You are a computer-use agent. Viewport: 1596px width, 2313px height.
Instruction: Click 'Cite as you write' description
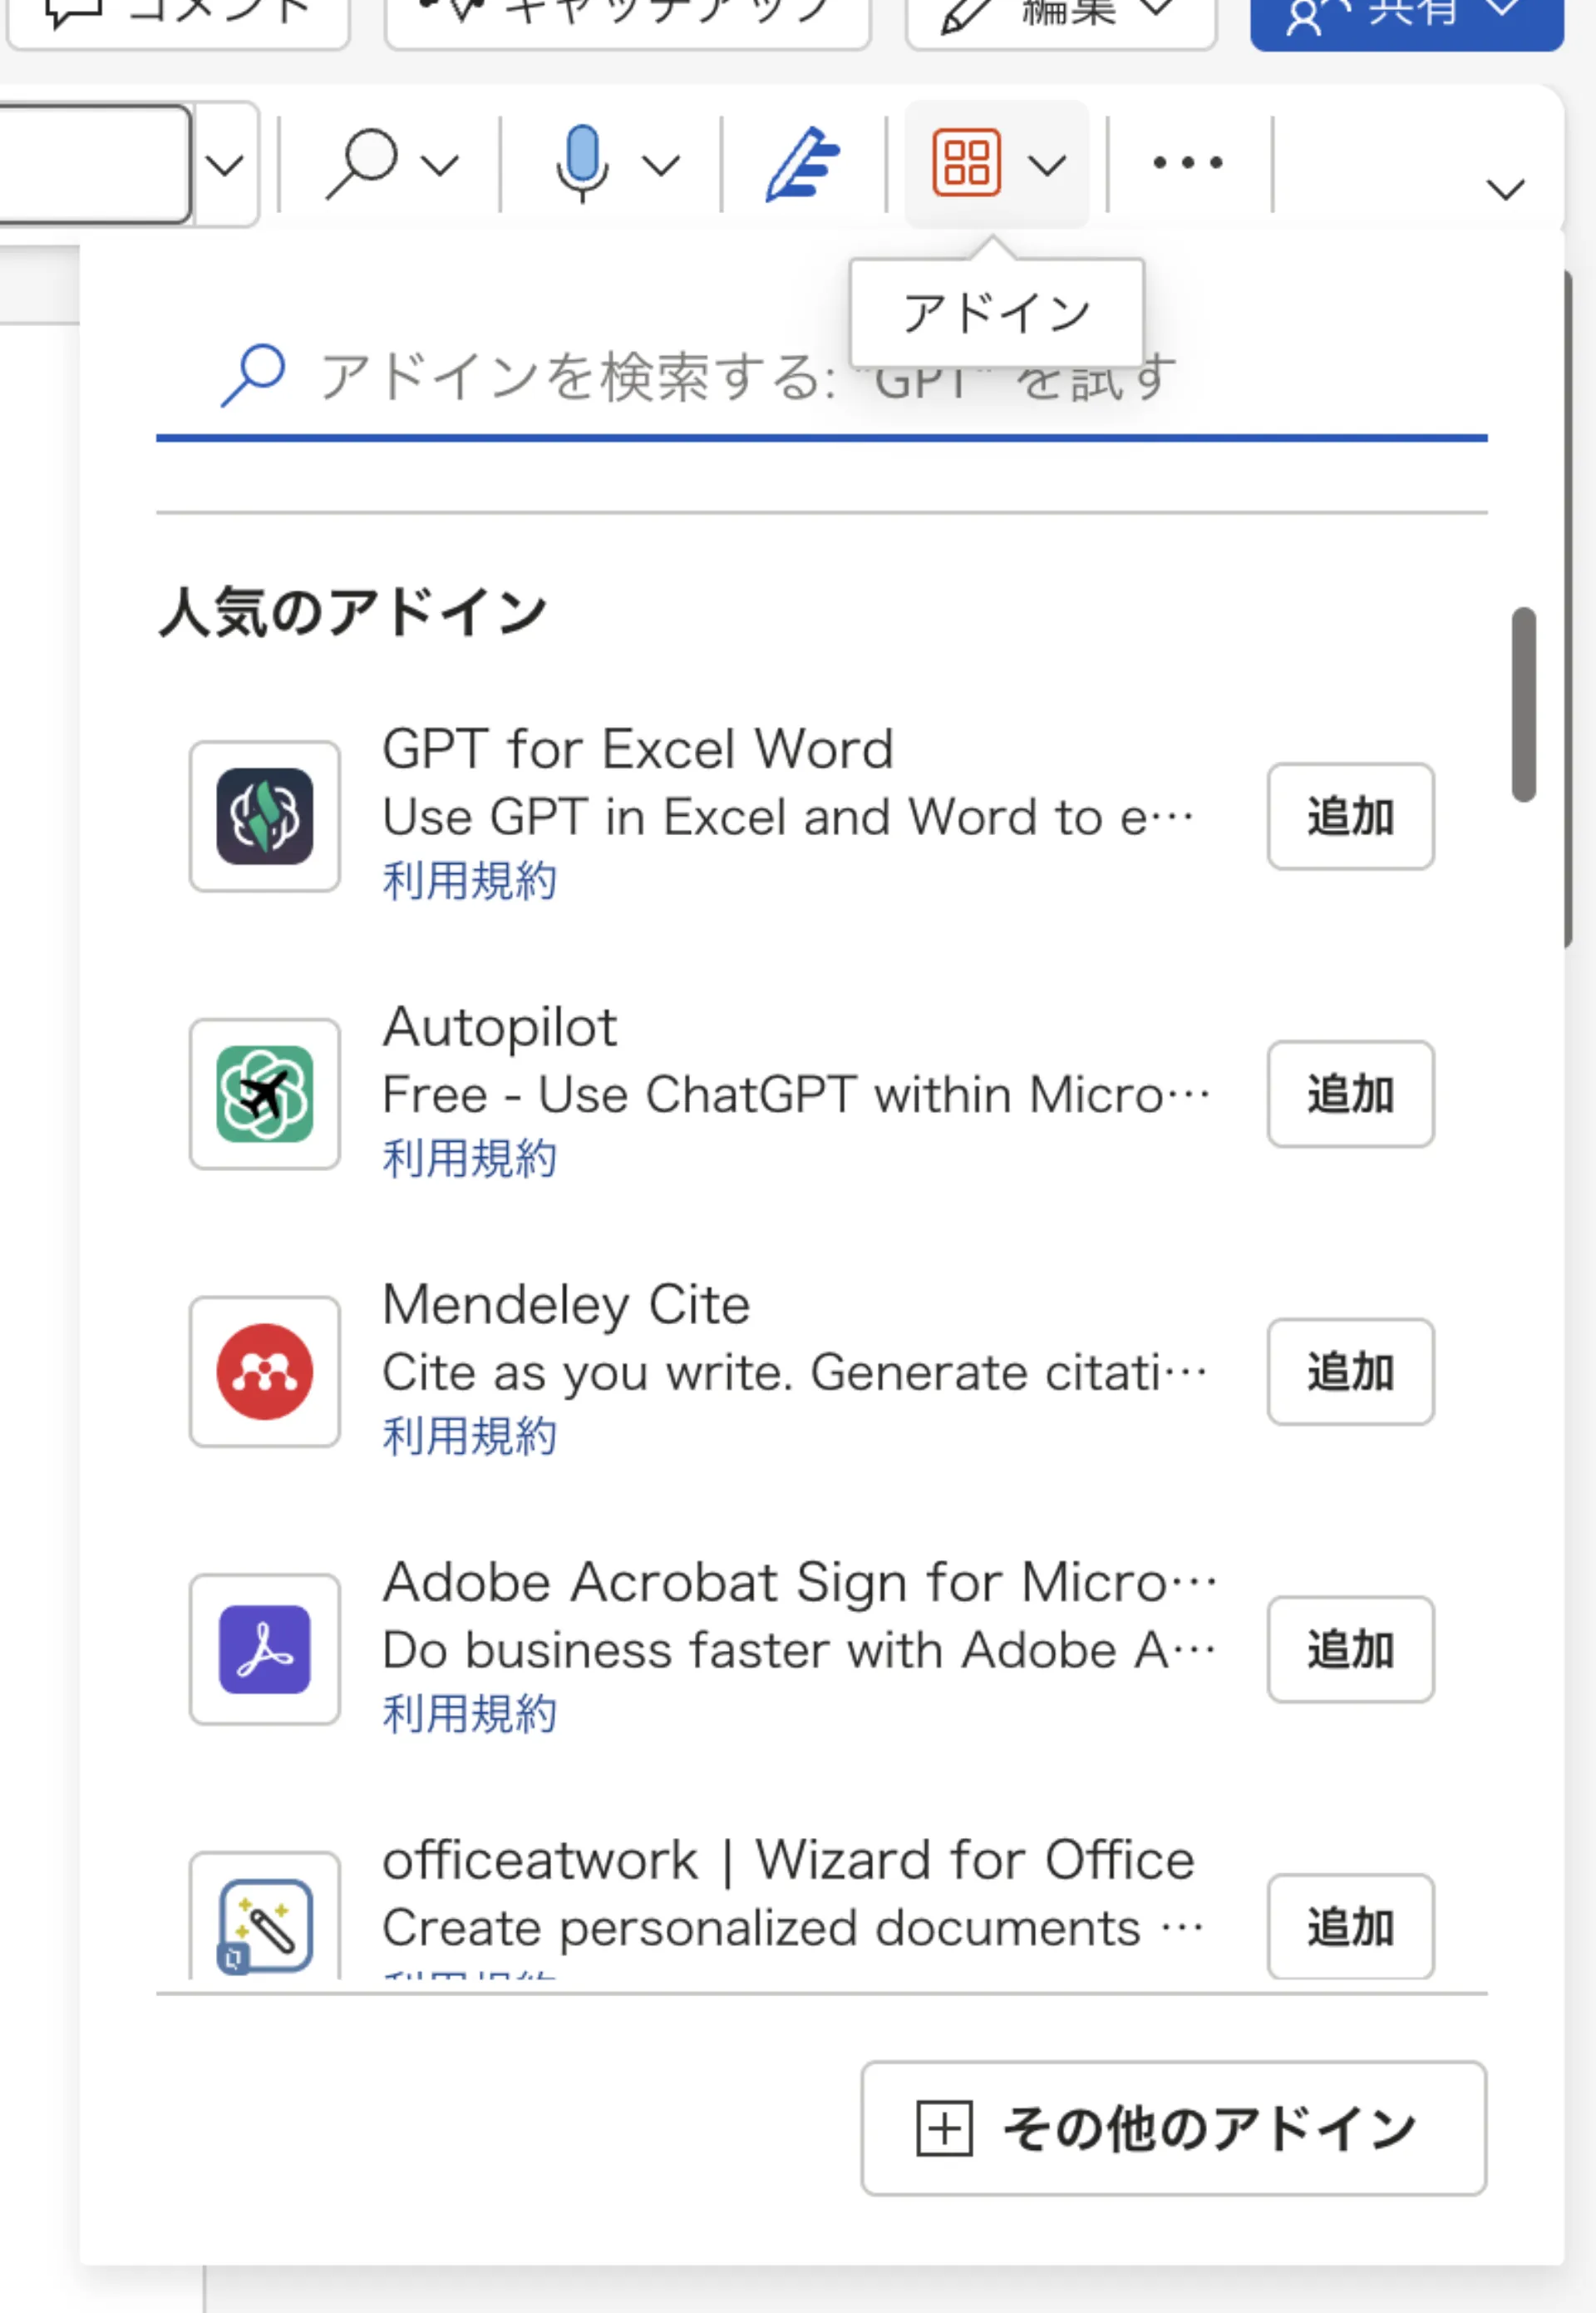click(x=795, y=1374)
